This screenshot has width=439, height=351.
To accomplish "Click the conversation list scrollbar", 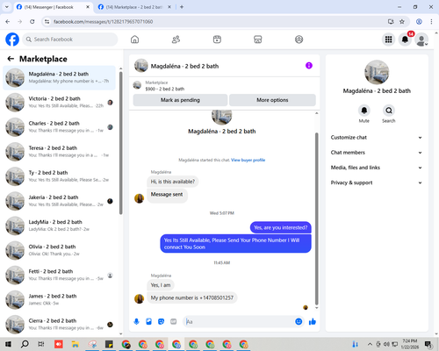I will (120, 143).
